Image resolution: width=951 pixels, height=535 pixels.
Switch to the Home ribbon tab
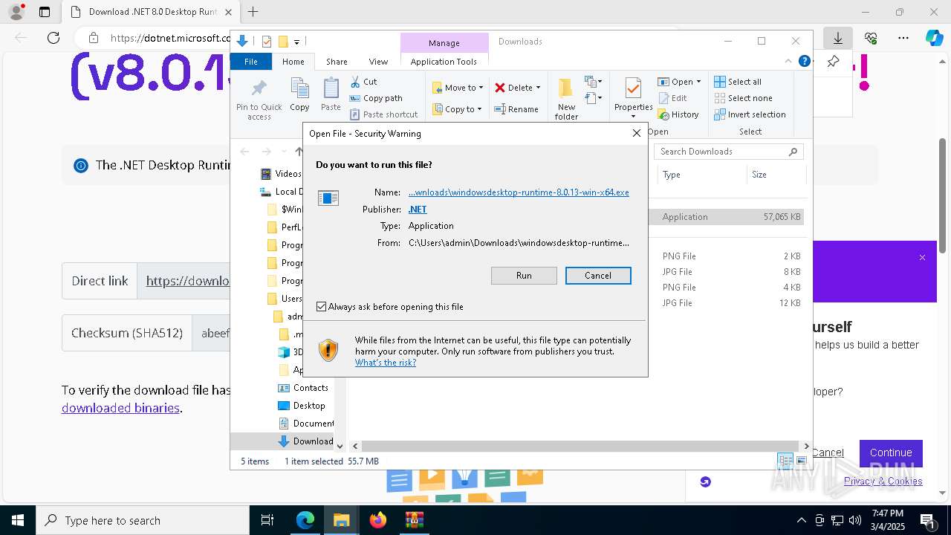(x=293, y=62)
